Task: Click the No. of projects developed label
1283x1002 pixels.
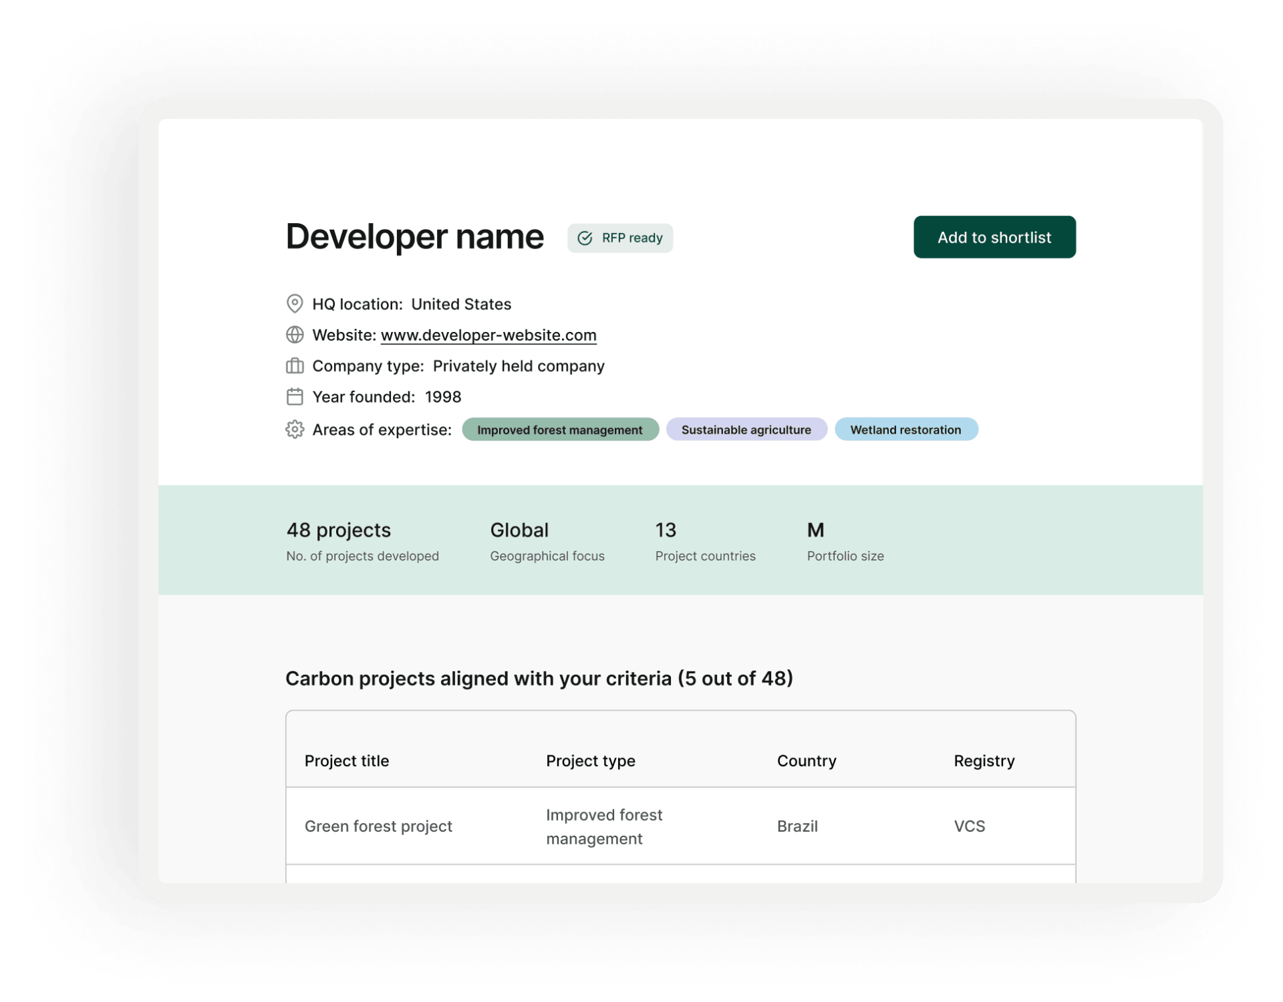Action: pyautogui.click(x=362, y=556)
